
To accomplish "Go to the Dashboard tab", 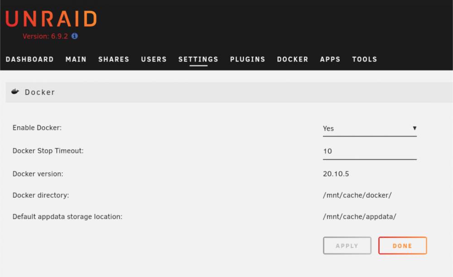I will 30,59.
